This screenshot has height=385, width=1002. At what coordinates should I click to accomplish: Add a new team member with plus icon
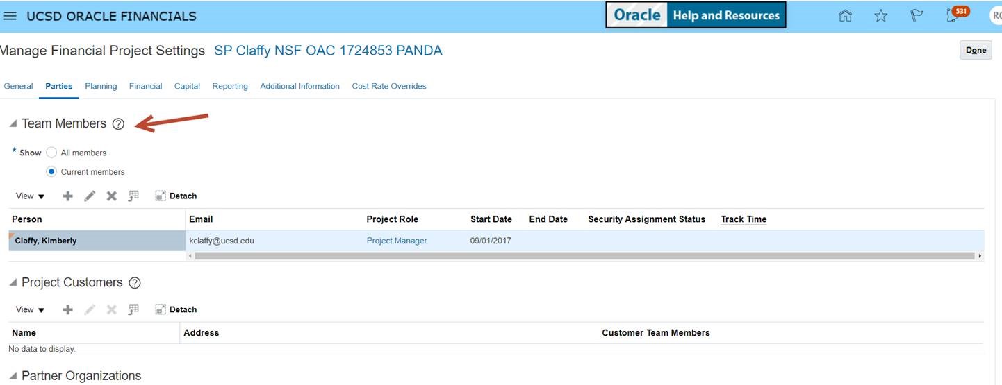(x=67, y=196)
